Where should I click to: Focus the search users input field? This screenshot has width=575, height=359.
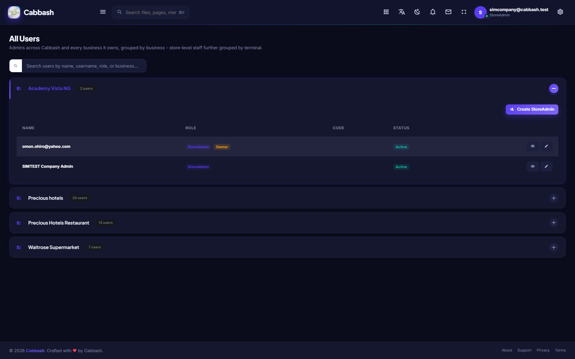click(x=84, y=66)
